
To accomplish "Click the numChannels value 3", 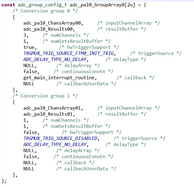I will pyautogui.click(x=25, y=35).
